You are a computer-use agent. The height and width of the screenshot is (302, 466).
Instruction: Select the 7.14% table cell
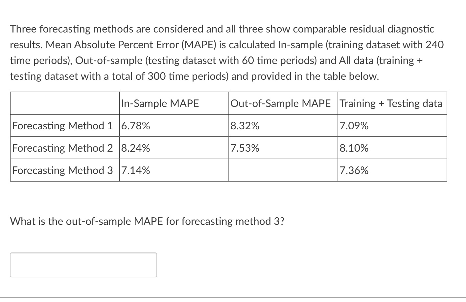pyautogui.click(x=135, y=170)
